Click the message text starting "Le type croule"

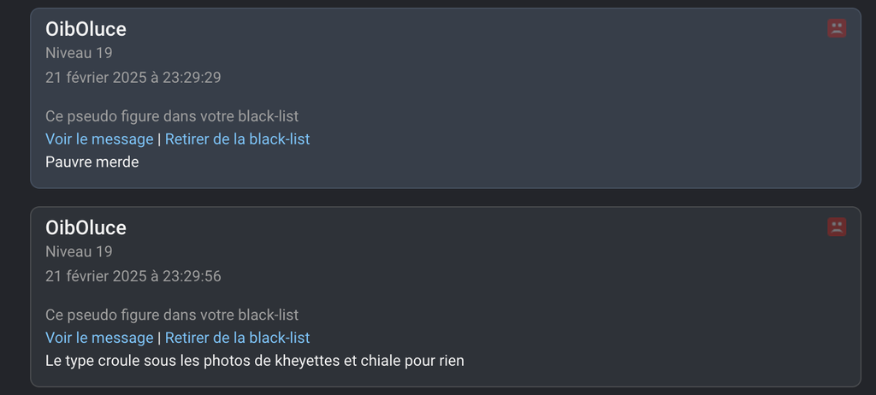pyautogui.click(x=254, y=361)
